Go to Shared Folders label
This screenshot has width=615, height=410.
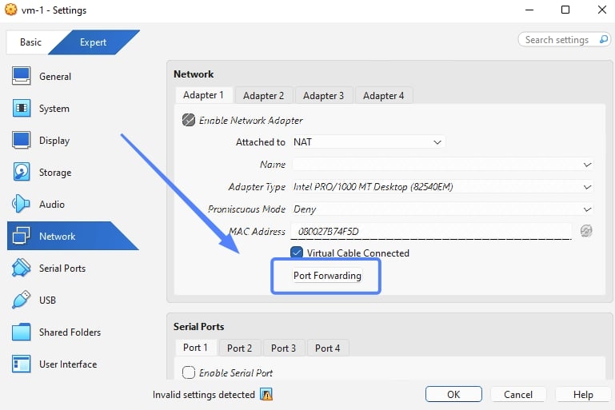tap(70, 332)
